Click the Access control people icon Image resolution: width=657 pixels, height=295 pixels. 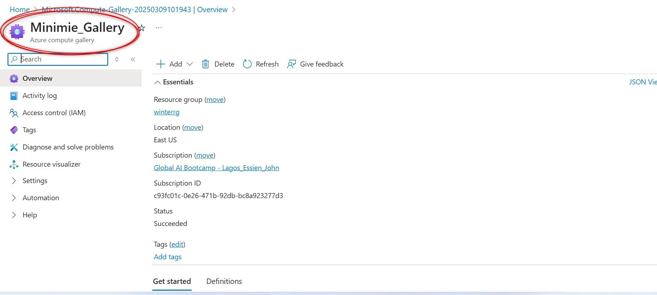coord(14,113)
